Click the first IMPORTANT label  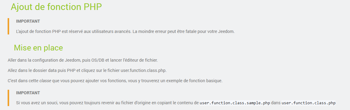[x=28, y=21]
